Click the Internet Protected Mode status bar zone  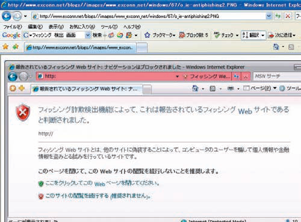(x=214, y=220)
